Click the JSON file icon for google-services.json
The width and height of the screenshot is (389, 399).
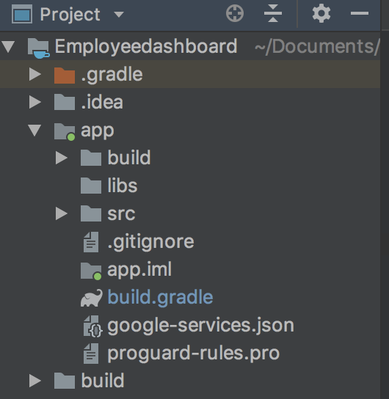[92, 326]
